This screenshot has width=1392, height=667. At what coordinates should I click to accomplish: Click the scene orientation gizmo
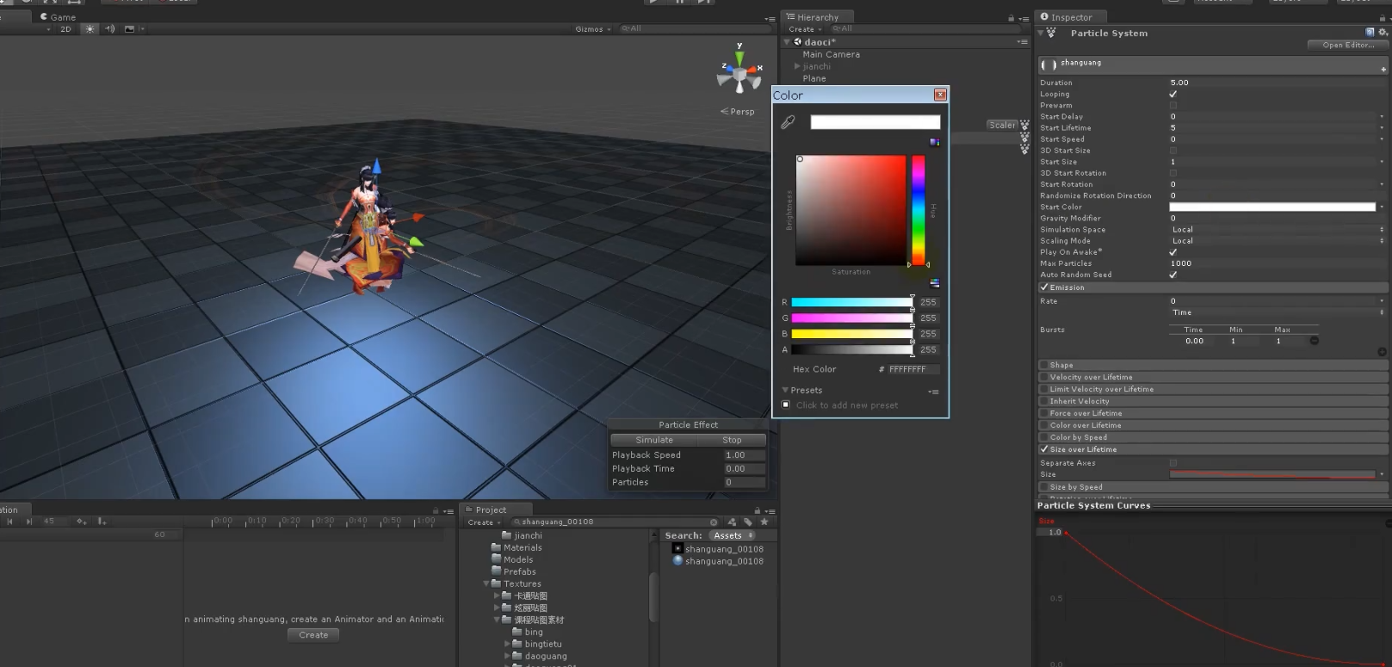739,73
